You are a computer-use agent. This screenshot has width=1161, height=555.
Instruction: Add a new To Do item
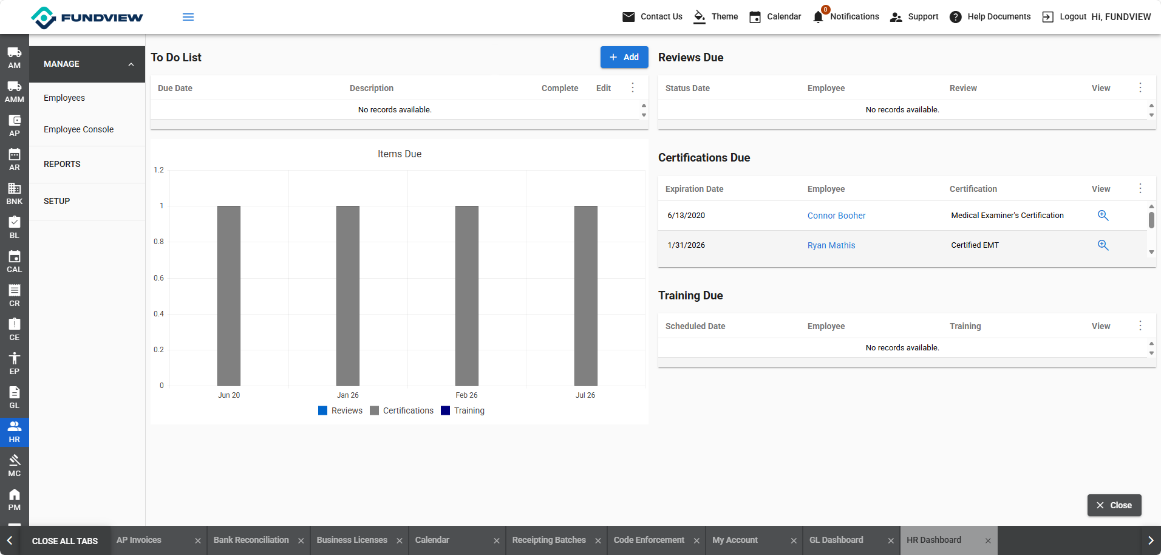pyautogui.click(x=624, y=57)
